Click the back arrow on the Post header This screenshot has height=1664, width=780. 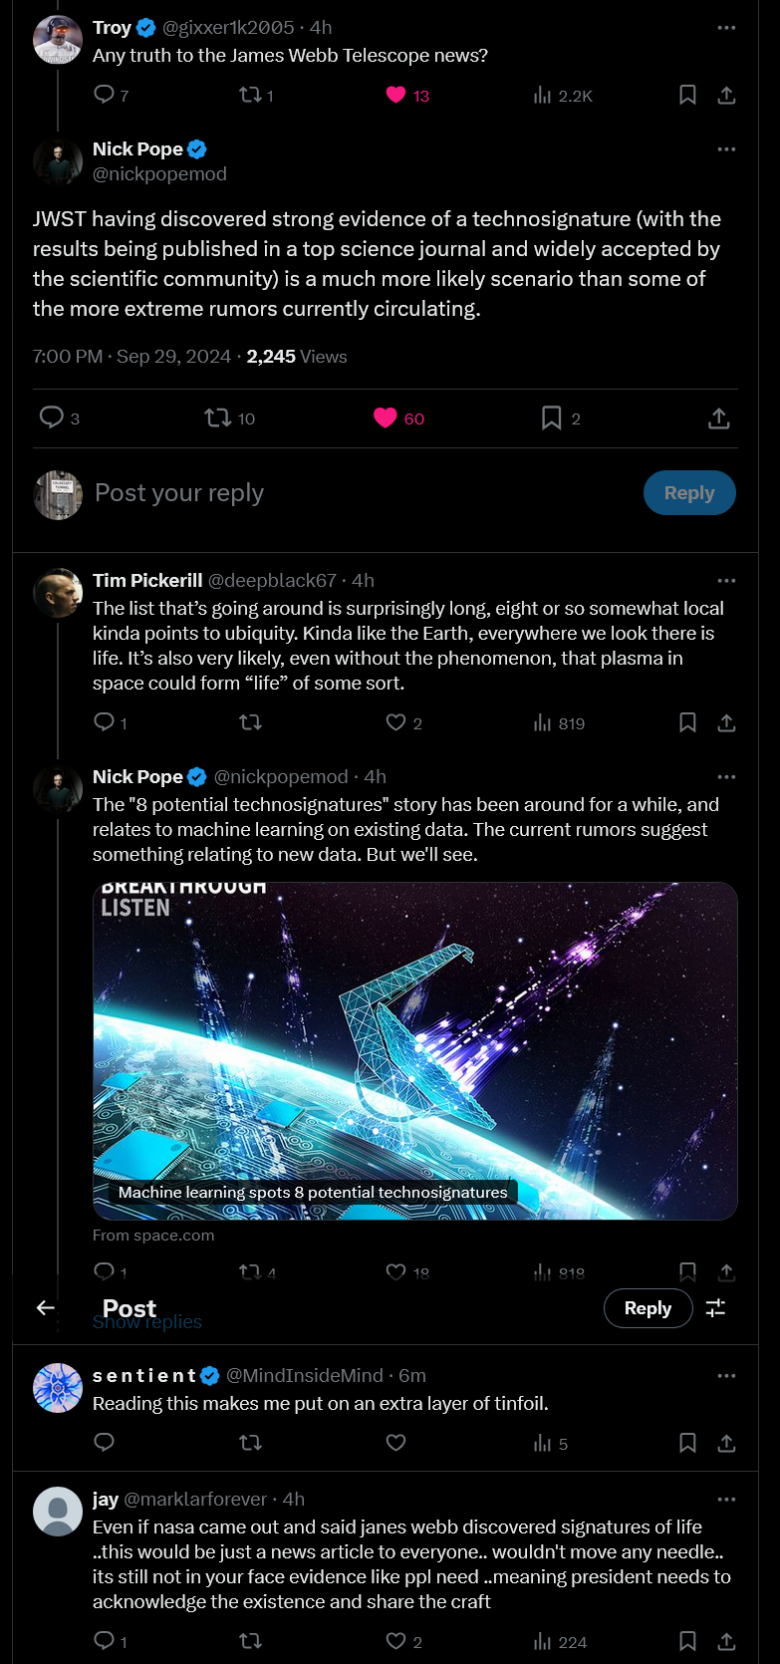45,1307
